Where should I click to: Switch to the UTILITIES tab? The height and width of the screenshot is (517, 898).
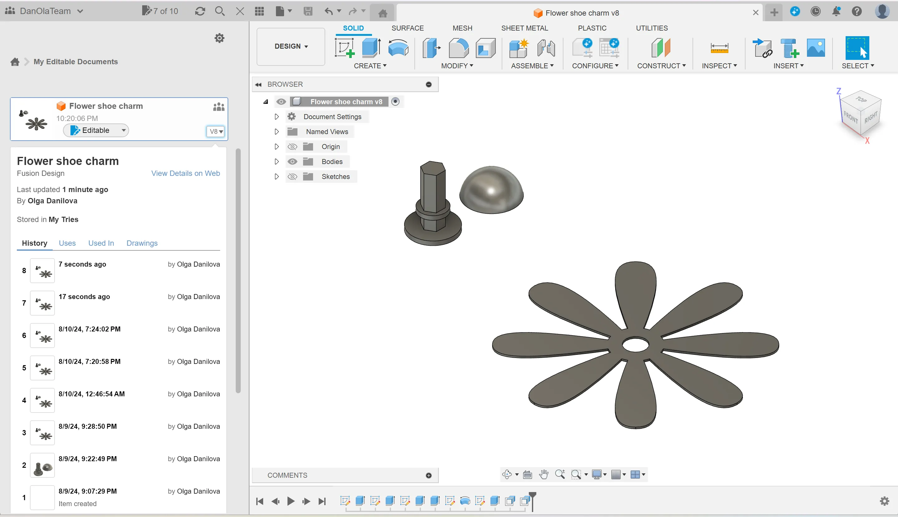(652, 28)
